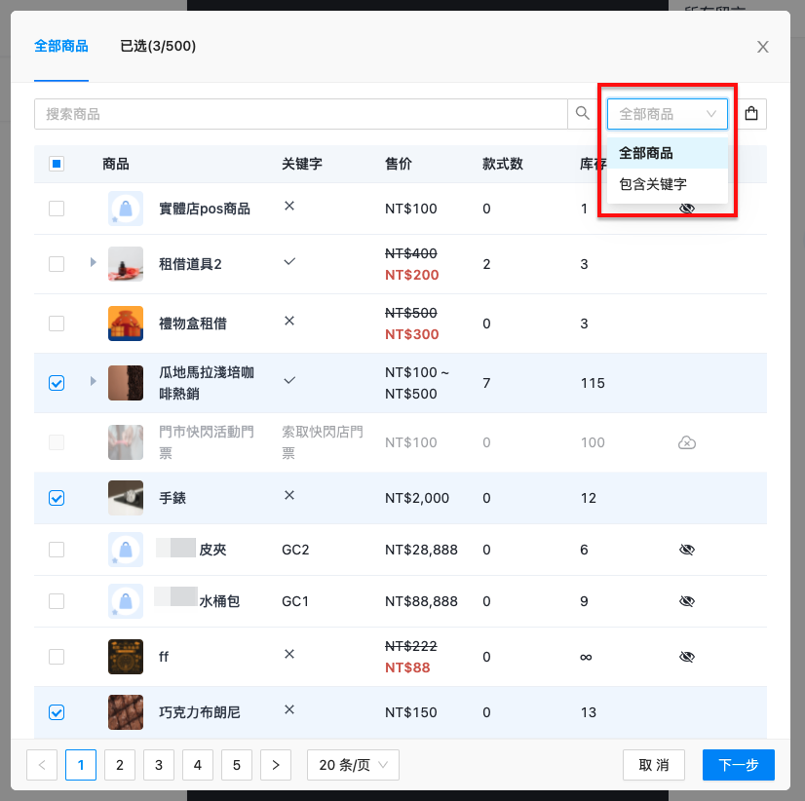Uncheck the 手錶 row checkbox
The height and width of the screenshot is (801, 805).
[57, 498]
